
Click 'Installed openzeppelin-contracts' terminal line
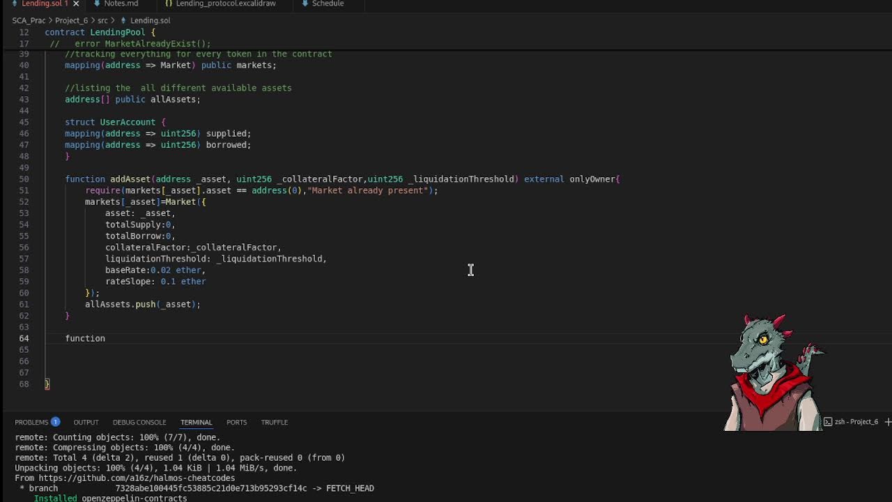coord(110,498)
